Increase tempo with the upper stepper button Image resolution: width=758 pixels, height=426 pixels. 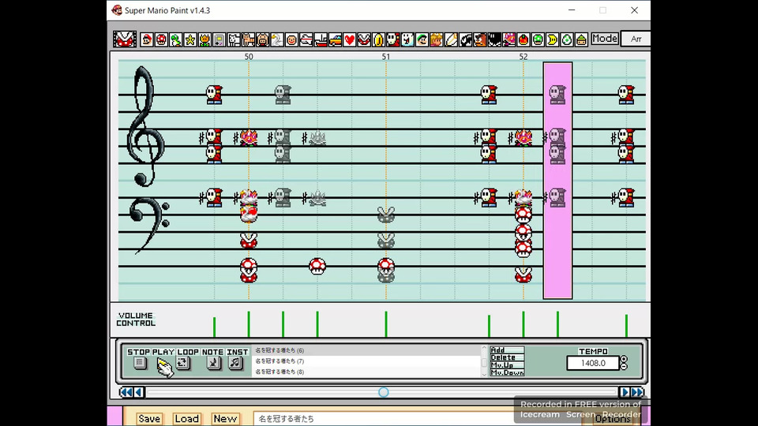coord(624,360)
